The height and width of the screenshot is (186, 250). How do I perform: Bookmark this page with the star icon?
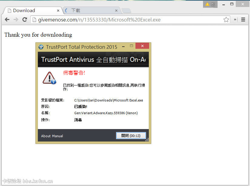pos(226,20)
